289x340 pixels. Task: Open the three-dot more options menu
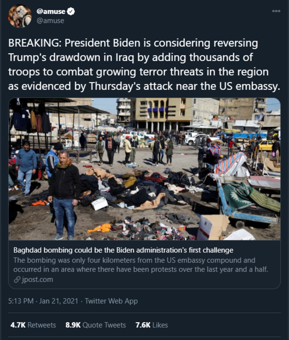pyautogui.click(x=276, y=11)
